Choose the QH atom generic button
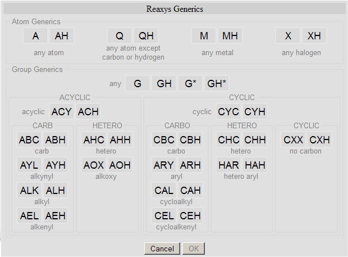This screenshot has height=257, width=348. [x=146, y=36]
